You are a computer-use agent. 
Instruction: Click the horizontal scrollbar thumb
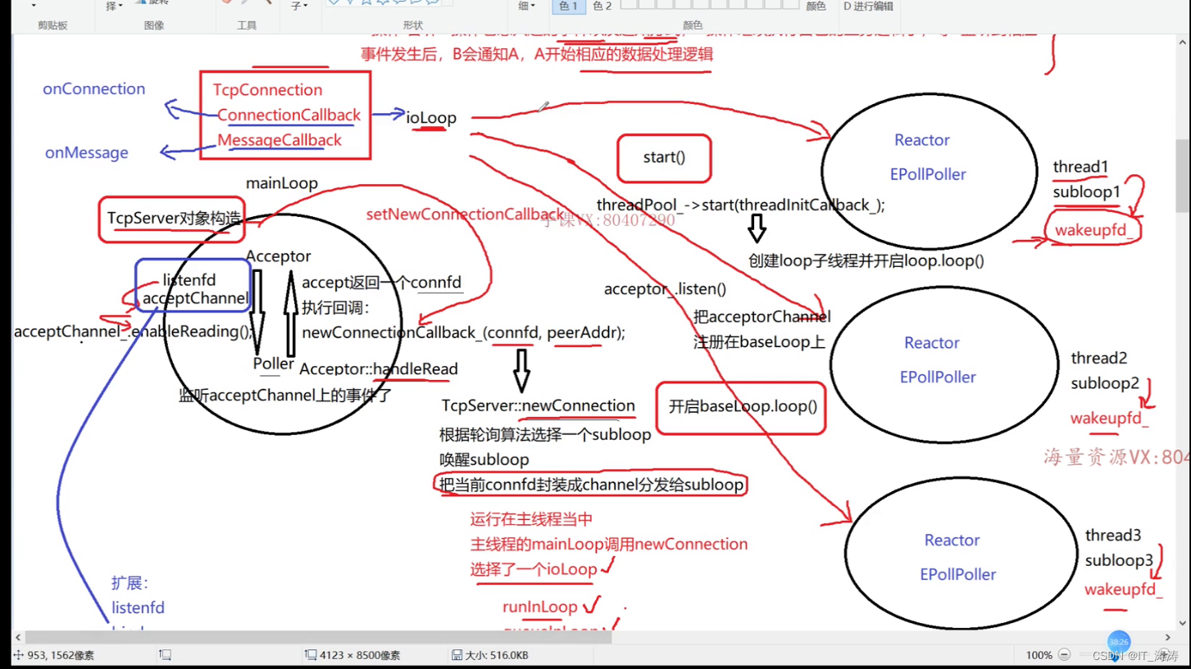318,637
